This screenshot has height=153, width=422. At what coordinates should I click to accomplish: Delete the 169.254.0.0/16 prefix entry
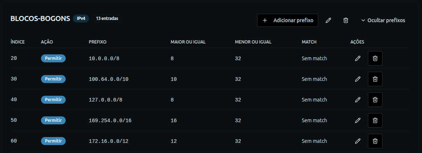(375, 120)
